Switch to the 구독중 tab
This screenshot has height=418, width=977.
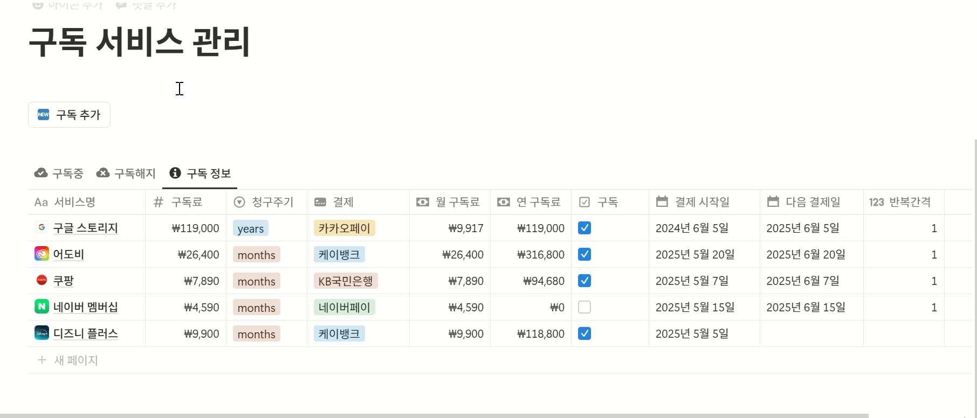tap(59, 173)
